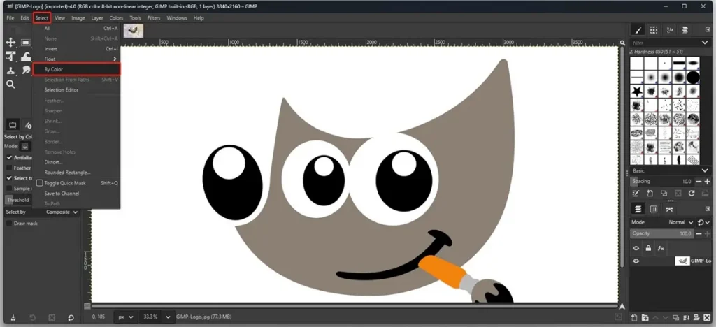The width and height of the screenshot is (716, 327).
Task: Hide the GIMP-Logo layer with eye icon
Action: (636, 261)
